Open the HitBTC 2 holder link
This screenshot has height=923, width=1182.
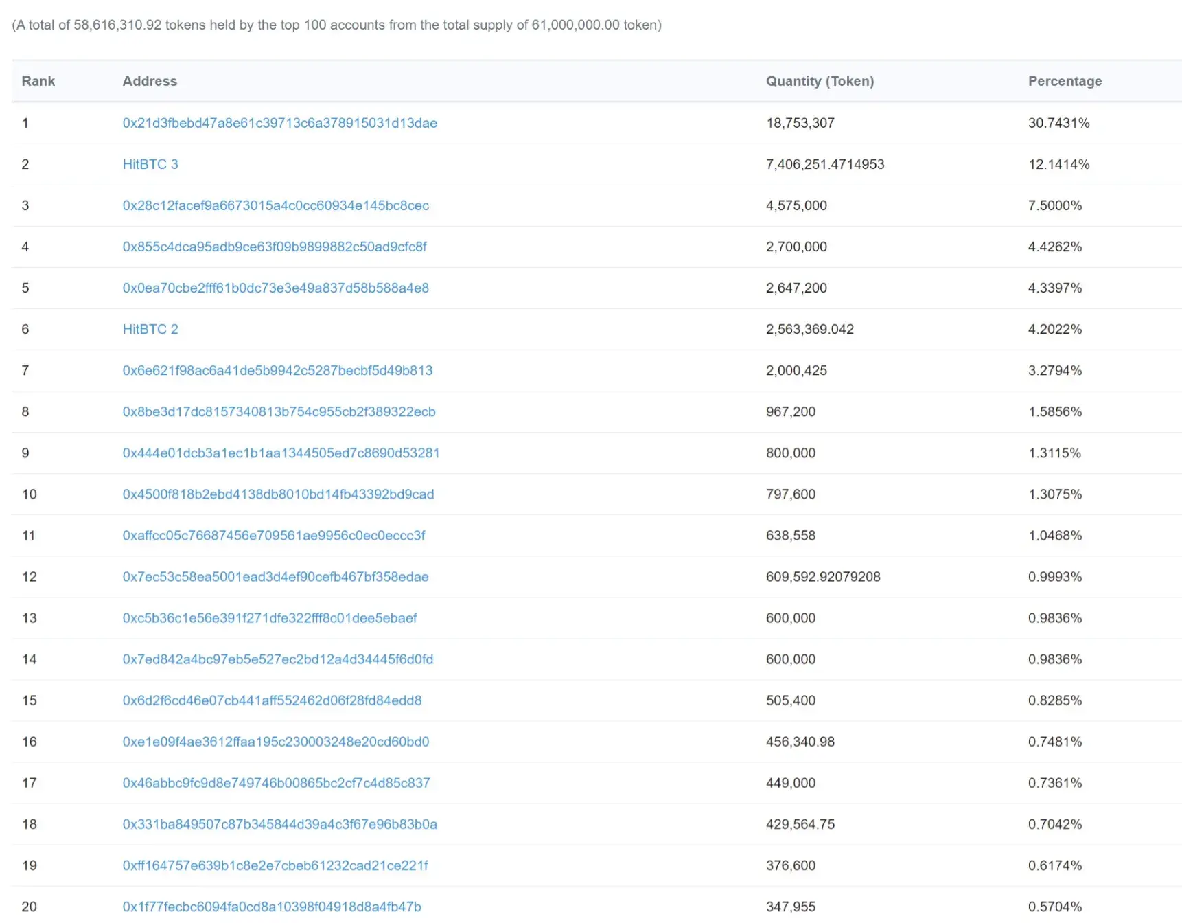pyautogui.click(x=150, y=329)
